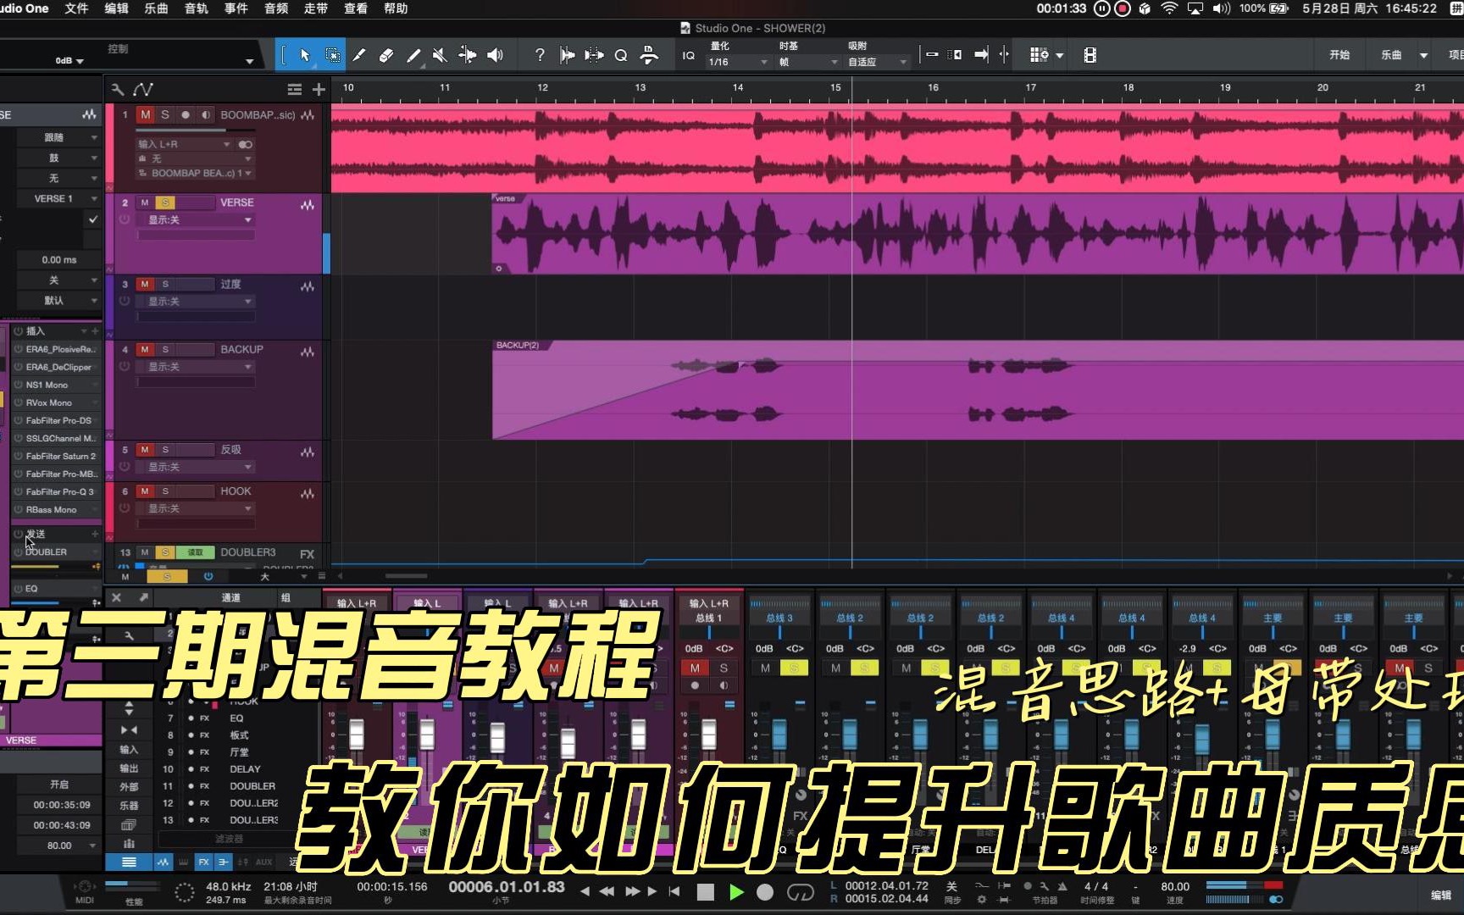Pick the Paint pencil tool
The width and height of the screenshot is (1464, 915).
tap(413, 55)
